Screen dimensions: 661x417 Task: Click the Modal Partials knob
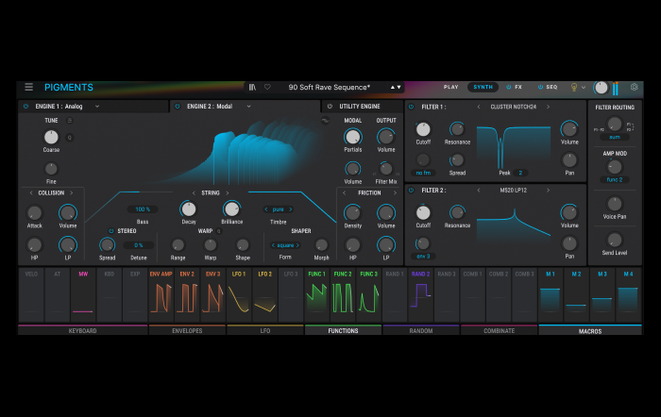click(x=353, y=137)
